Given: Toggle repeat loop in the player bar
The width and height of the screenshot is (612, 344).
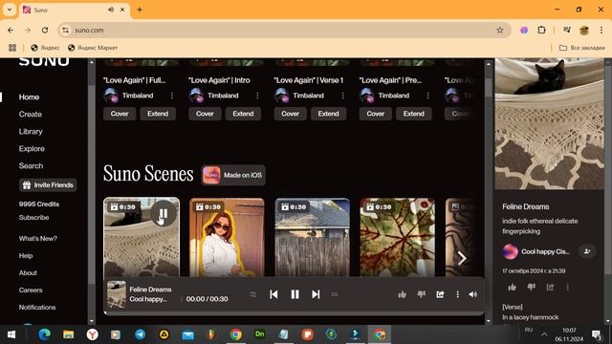Looking at the screenshot, I should (x=335, y=294).
